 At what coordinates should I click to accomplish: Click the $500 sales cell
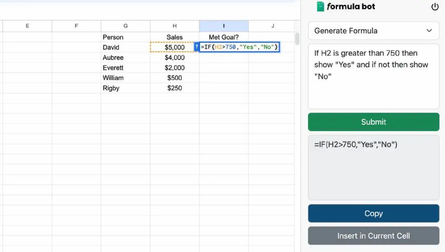coord(175,78)
